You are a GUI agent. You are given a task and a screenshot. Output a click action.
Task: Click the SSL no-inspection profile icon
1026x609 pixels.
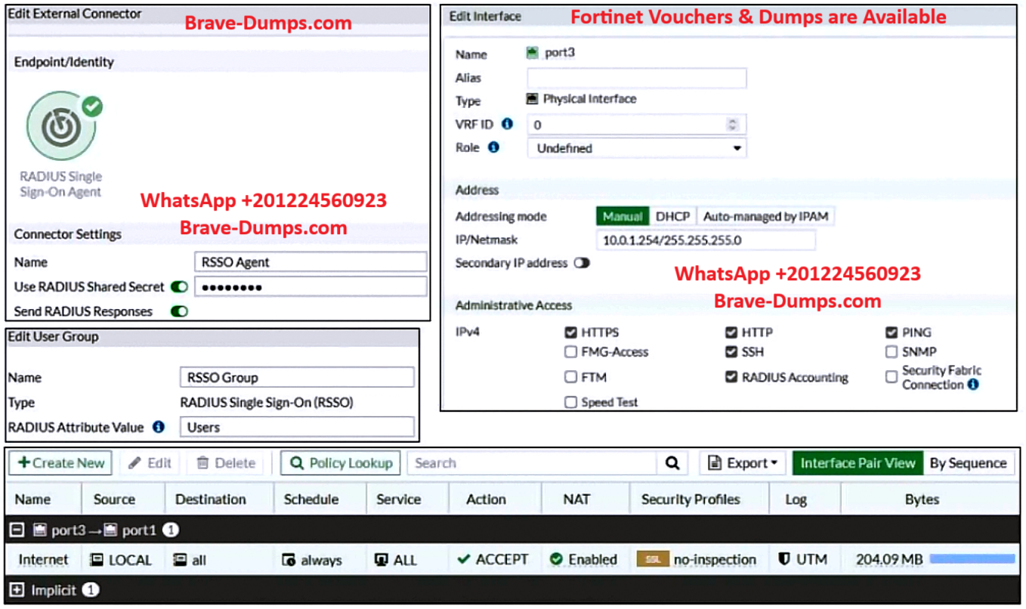653,560
